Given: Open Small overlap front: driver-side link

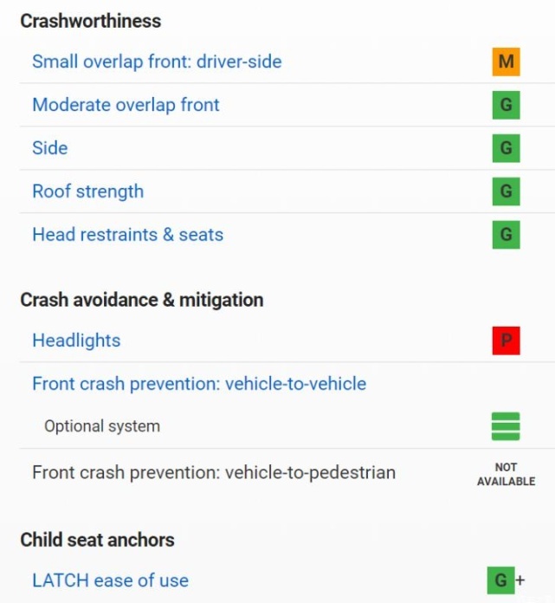Looking at the screenshot, I should point(157,62).
